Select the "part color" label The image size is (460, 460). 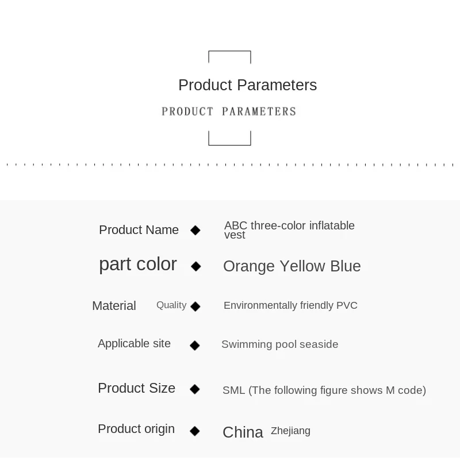pos(137,264)
